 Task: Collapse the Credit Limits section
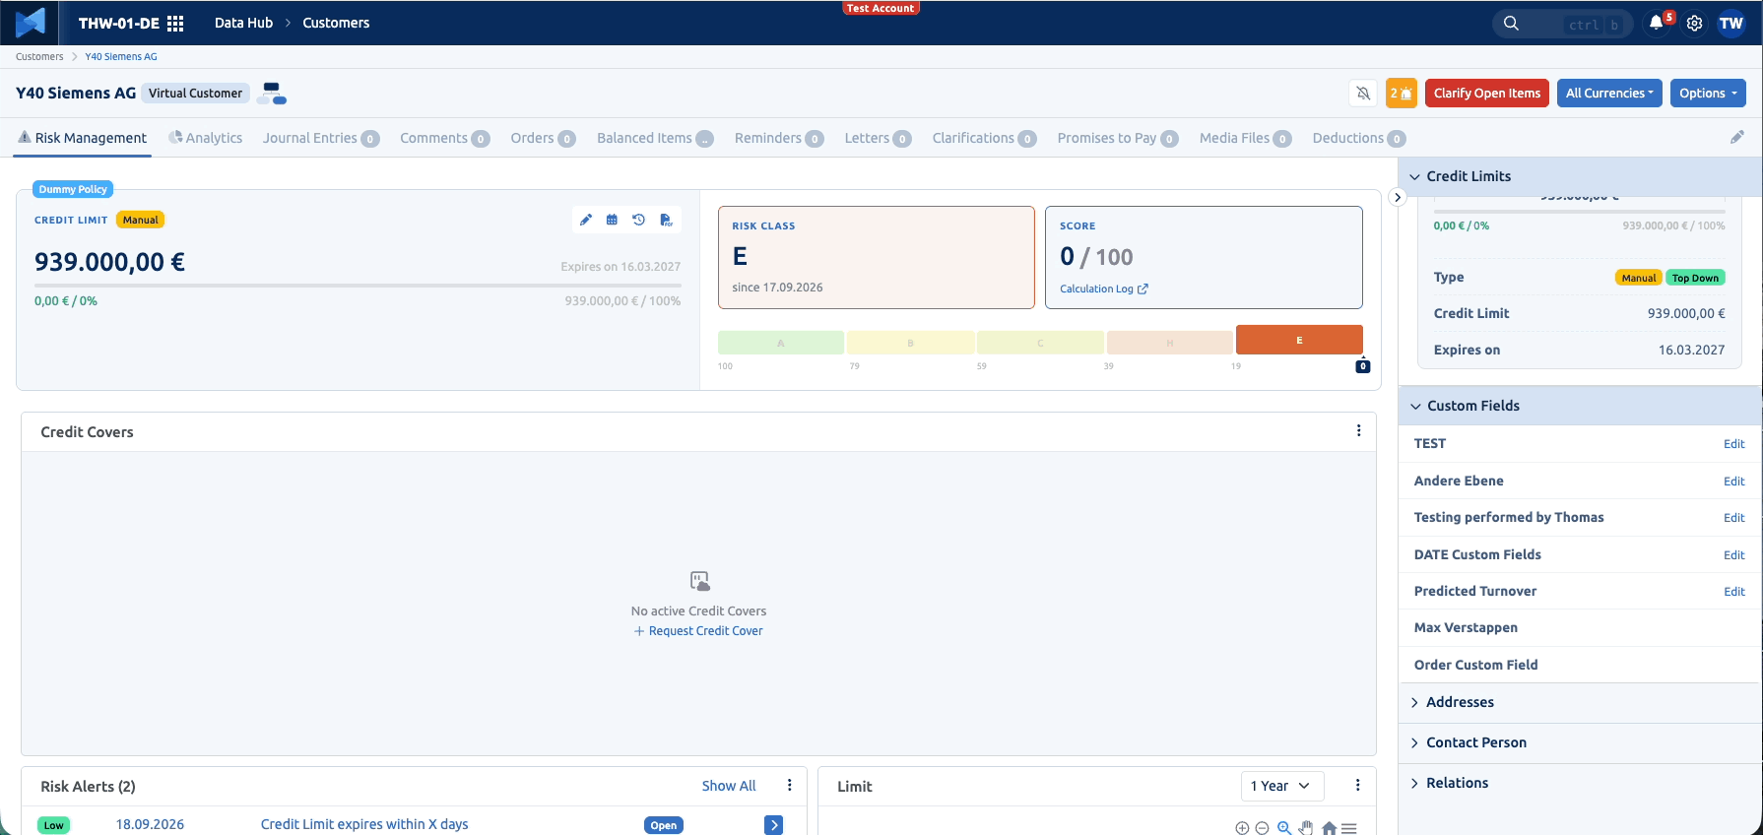click(x=1580, y=176)
